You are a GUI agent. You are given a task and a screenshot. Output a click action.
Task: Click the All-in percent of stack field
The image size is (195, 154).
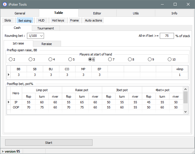pos(167,36)
